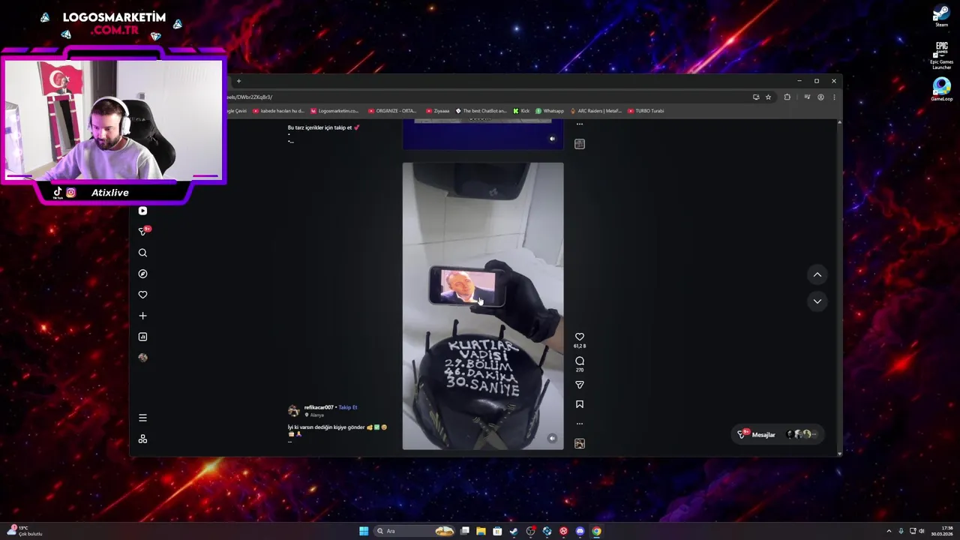The height and width of the screenshot is (540, 960).
Task: Open the Windows Start button
Action: (364, 531)
